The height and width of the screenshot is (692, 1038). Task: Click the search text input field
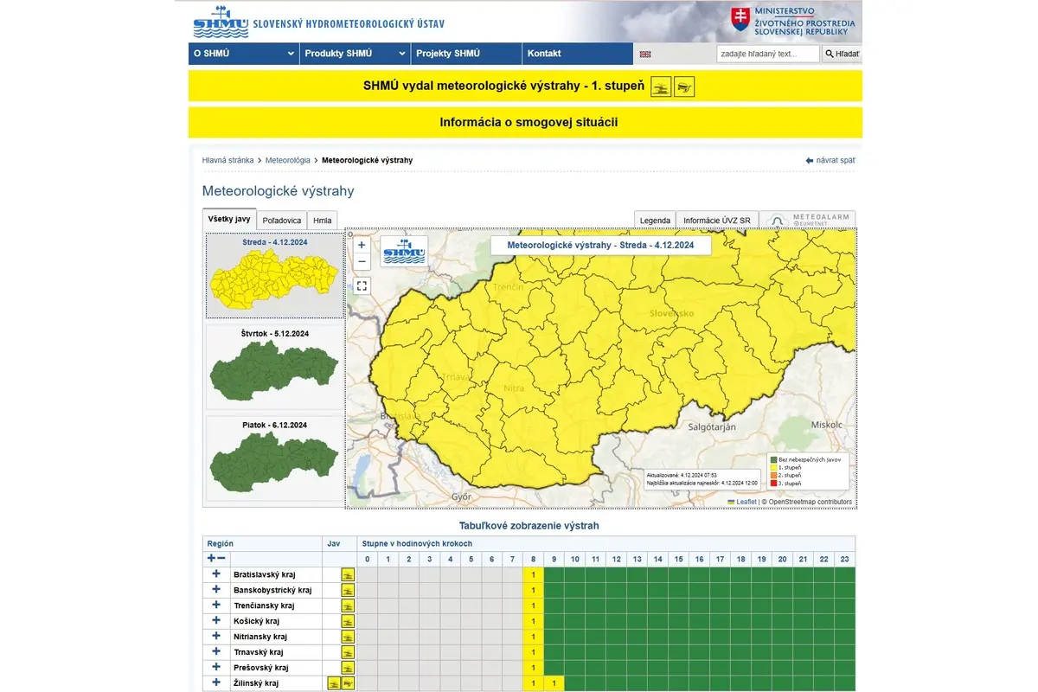767,54
